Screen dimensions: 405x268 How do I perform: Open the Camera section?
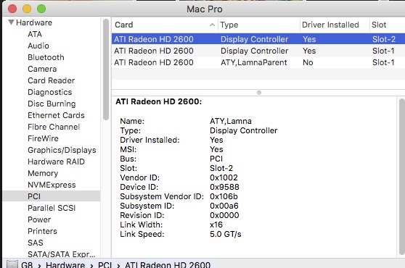42,69
